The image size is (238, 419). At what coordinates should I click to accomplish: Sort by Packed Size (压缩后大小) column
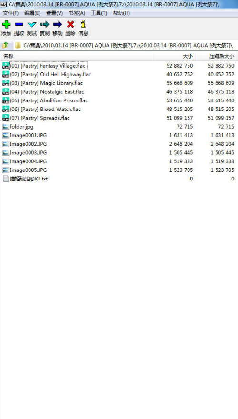pos(216,56)
